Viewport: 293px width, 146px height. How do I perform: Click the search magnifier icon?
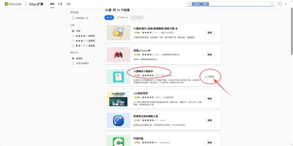coord(189,4)
